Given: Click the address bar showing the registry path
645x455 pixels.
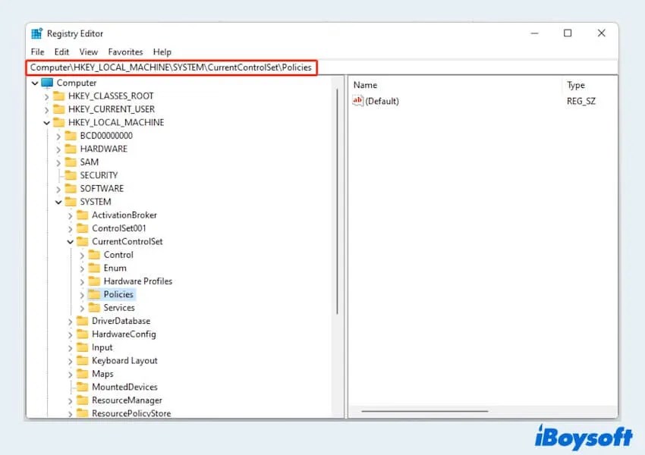Looking at the screenshot, I should pyautogui.click(x=171, y=67).
